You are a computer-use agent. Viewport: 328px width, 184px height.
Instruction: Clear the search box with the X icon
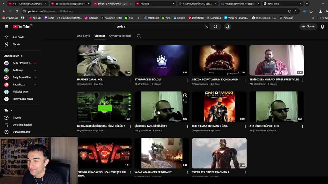[207, 27]
